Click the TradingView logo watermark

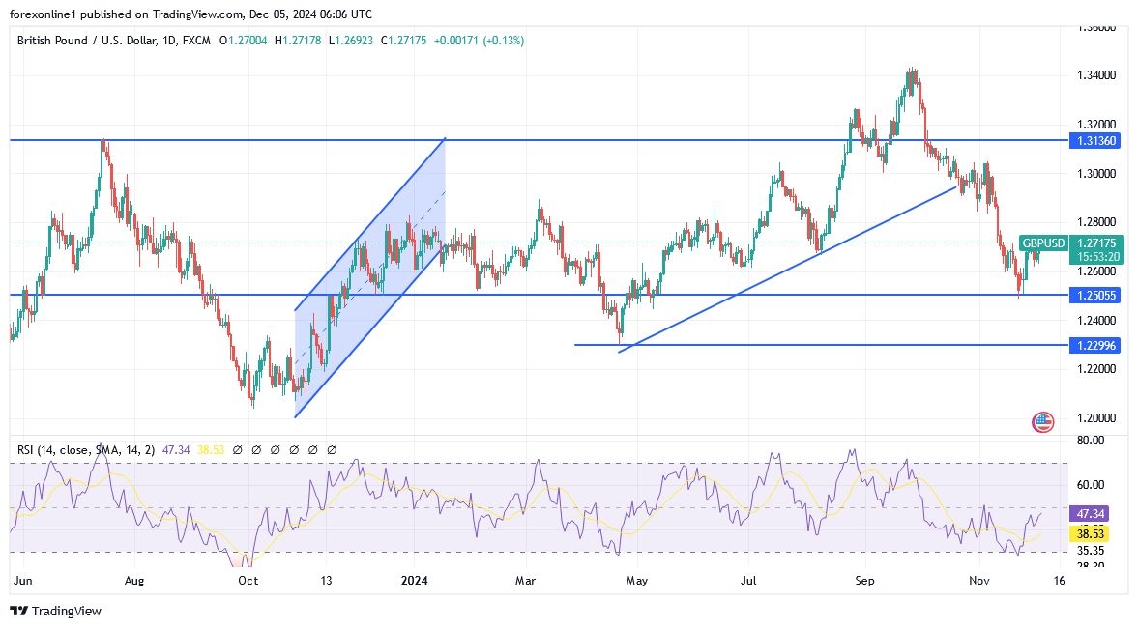tap(53, 612)
